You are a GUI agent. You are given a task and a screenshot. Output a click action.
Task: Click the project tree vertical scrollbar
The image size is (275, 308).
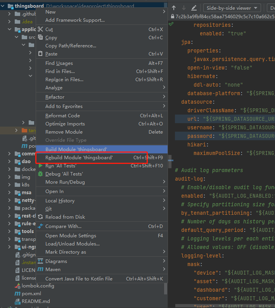166,289
